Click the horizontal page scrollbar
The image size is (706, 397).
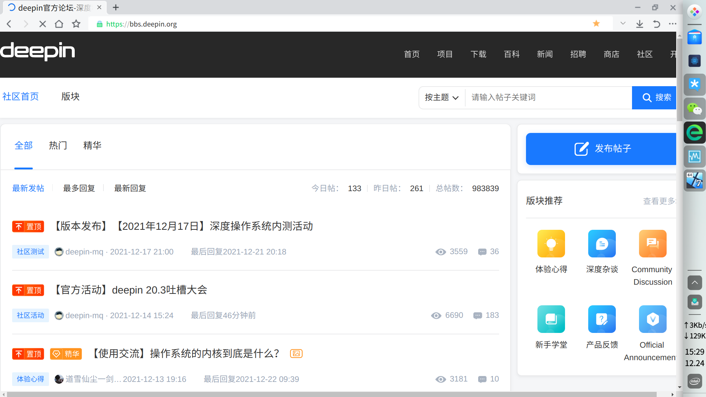coord(331,394)
